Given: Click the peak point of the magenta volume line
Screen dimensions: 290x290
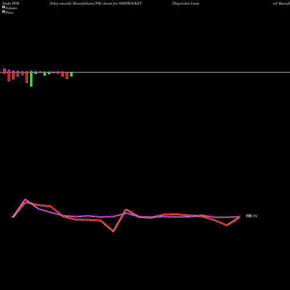Looking at the screenshot, I should [26, 200].
